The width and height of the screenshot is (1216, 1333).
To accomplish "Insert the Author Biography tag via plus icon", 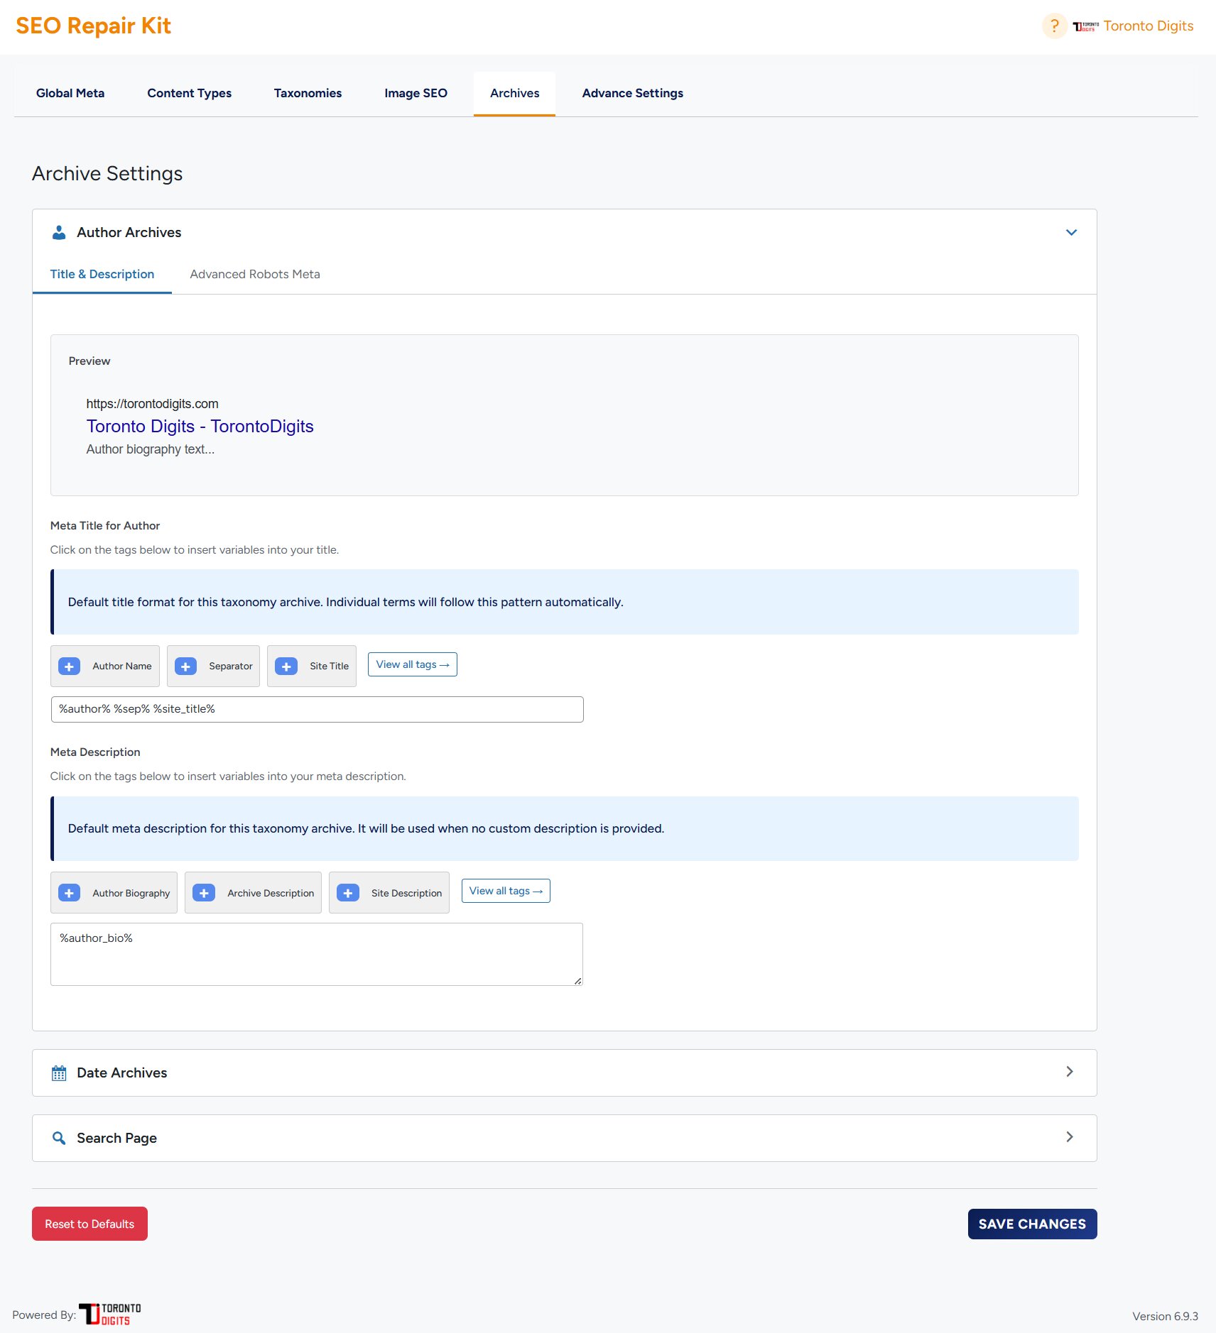I will point(69,893).
